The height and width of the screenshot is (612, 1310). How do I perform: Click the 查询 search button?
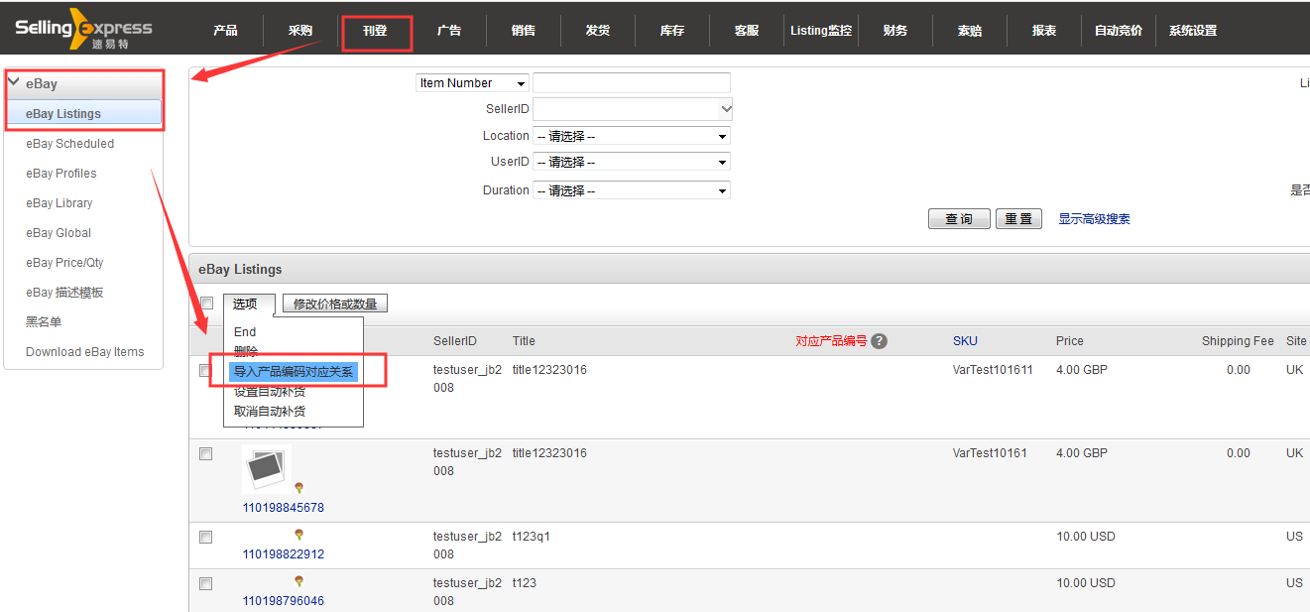click(x=959, y=219)
